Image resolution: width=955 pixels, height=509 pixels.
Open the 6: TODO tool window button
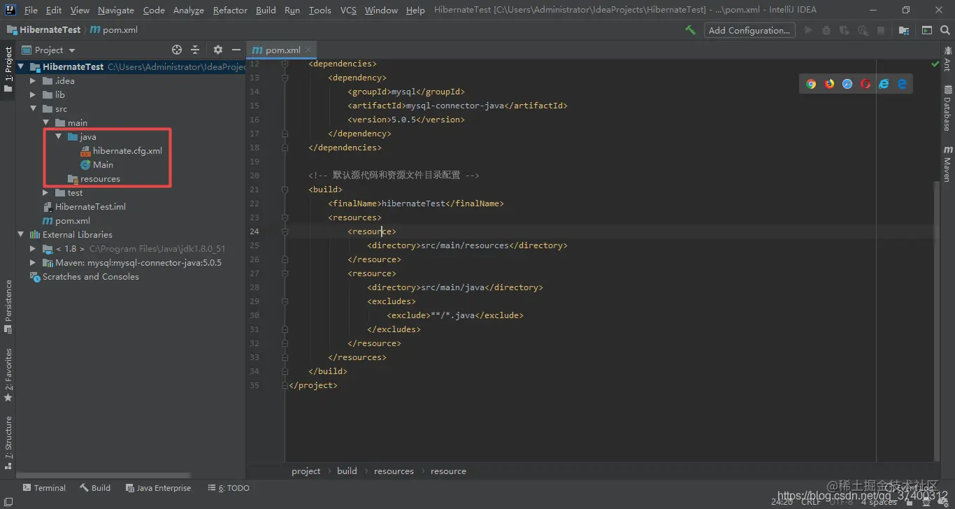point(229,488)
